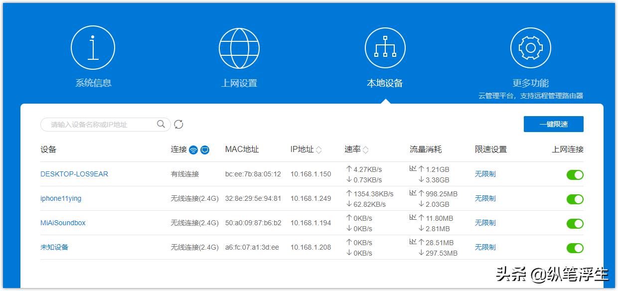Image resolution: width=618 pixels, height=291 pixels.
Task: Open the MiAiSoundbox device link
Action: pos(63,223)
